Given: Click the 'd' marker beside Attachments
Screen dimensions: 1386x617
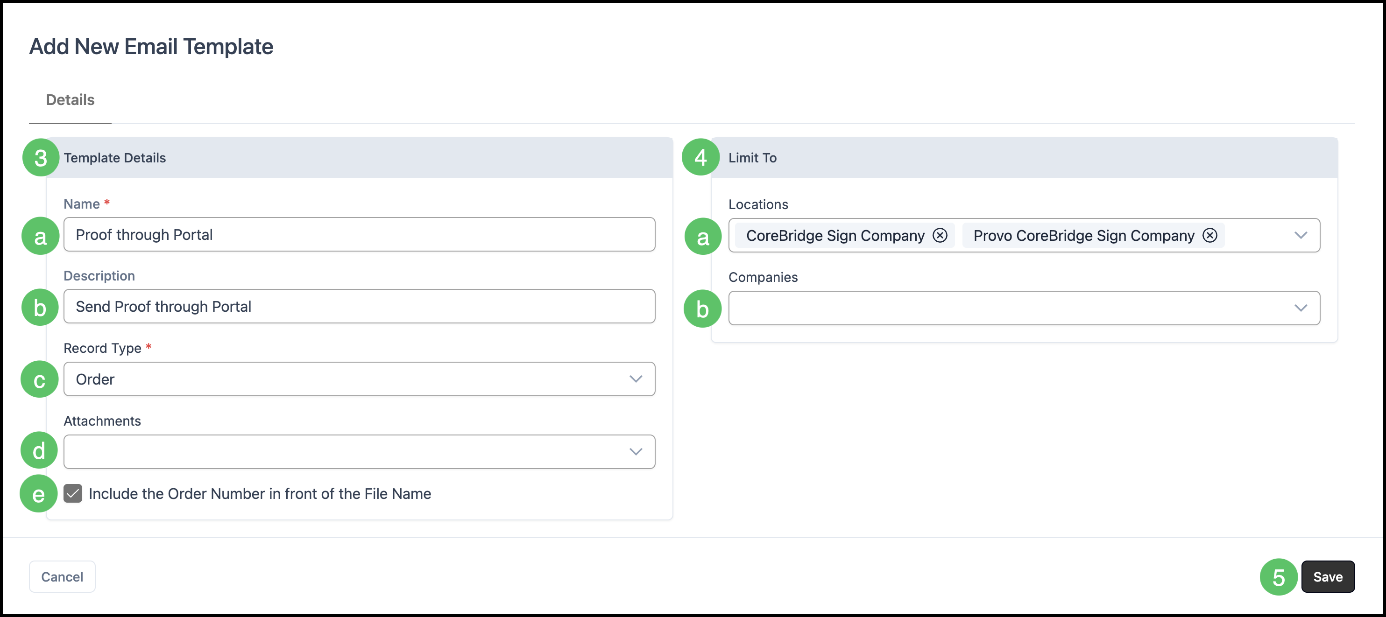Looking at the screenshot, I should [x=39, y=451].
